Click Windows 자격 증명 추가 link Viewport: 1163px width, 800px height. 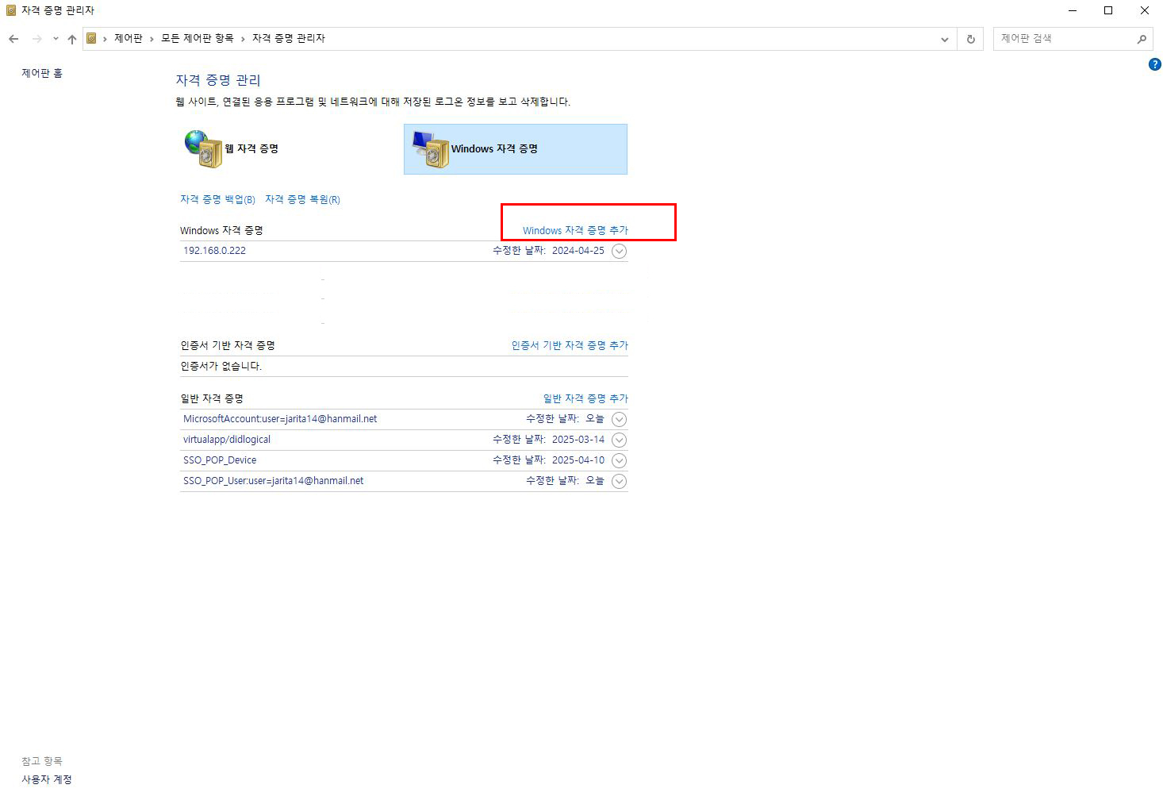(575, 231)
